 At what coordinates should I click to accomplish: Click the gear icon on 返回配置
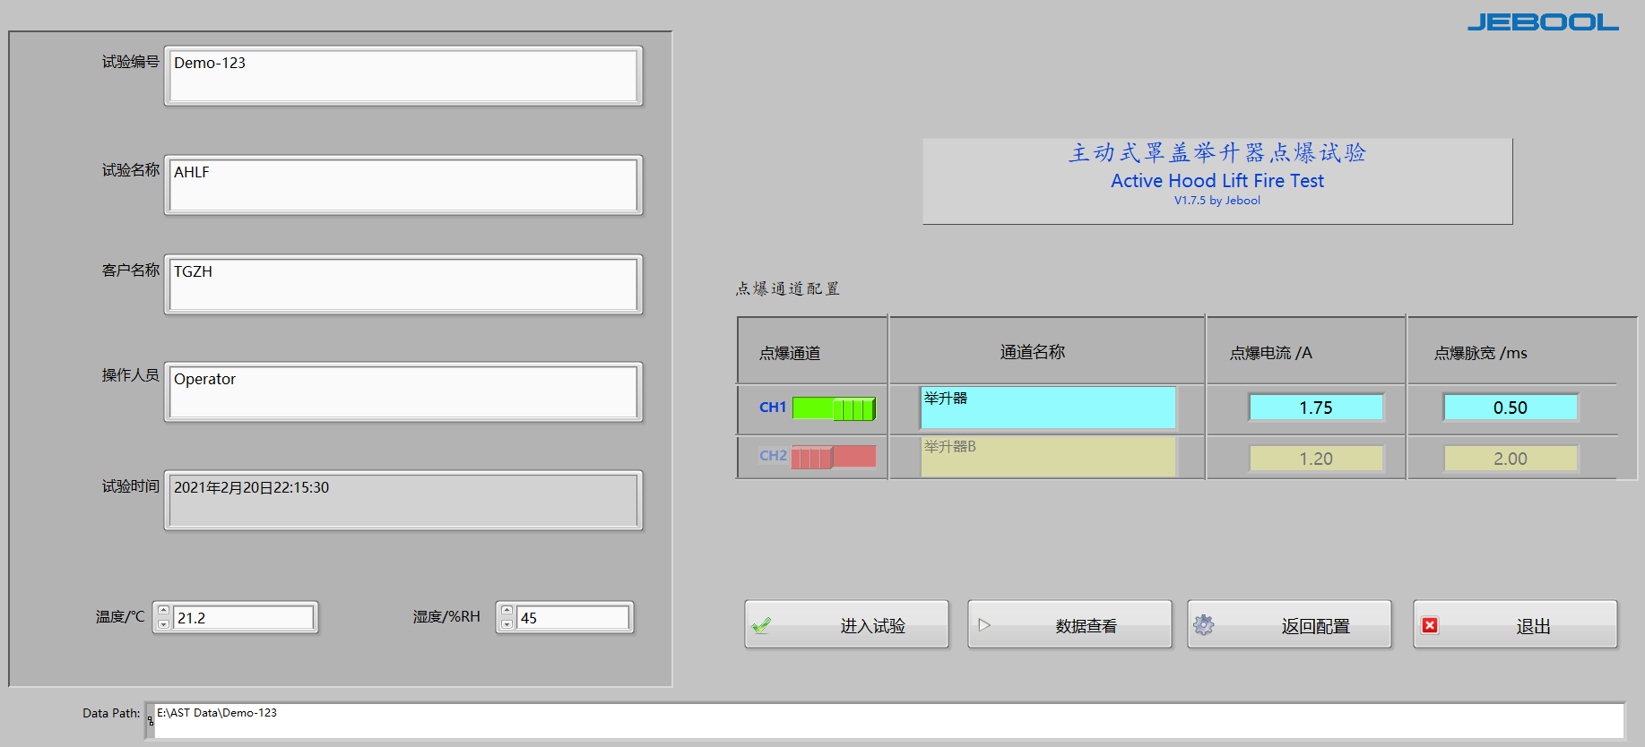(1204, 625)
